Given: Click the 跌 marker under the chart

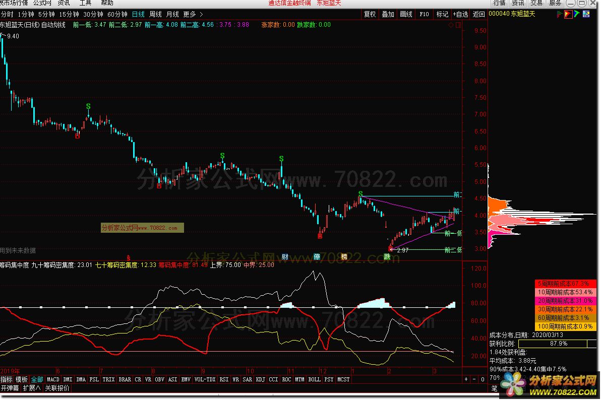Looking at the screenshot, I should pos(387,257).
